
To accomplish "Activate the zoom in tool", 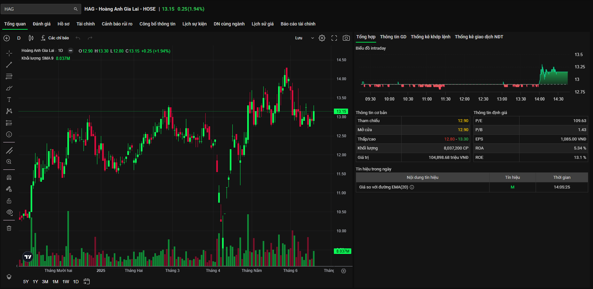I will [9, 162].
